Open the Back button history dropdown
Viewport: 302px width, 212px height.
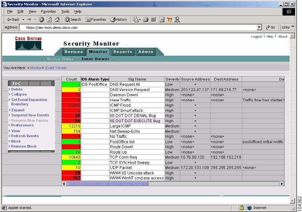pyautogui.click(x=23, y=19)
